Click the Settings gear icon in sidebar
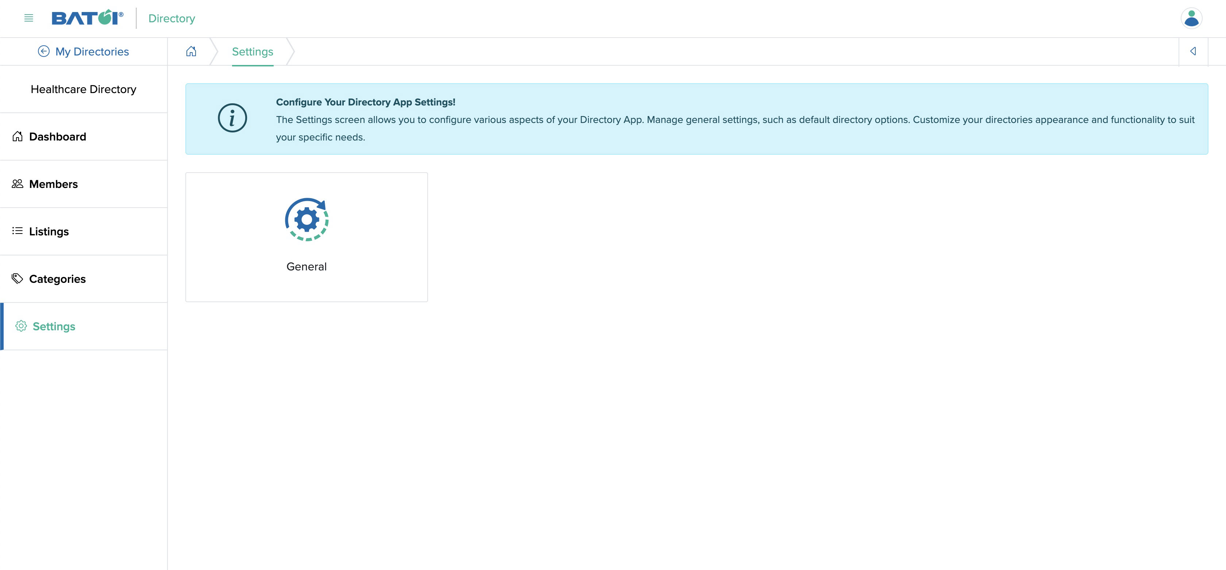This screenshot has height=570, width=1226. pyautogui.click(x=21, y=326)
